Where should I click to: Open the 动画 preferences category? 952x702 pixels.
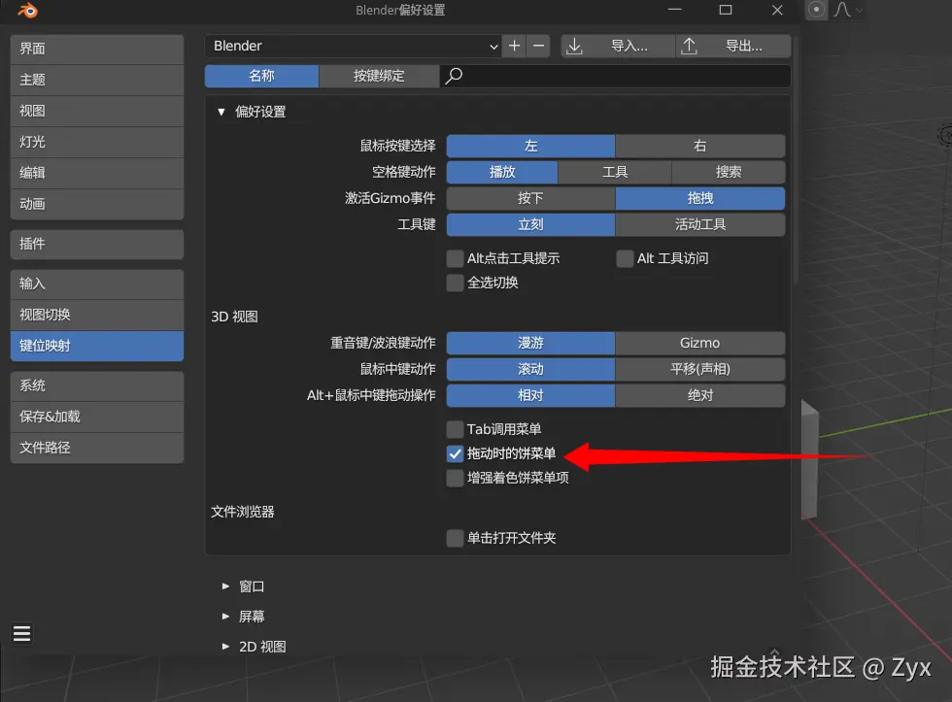click(97, 205)
